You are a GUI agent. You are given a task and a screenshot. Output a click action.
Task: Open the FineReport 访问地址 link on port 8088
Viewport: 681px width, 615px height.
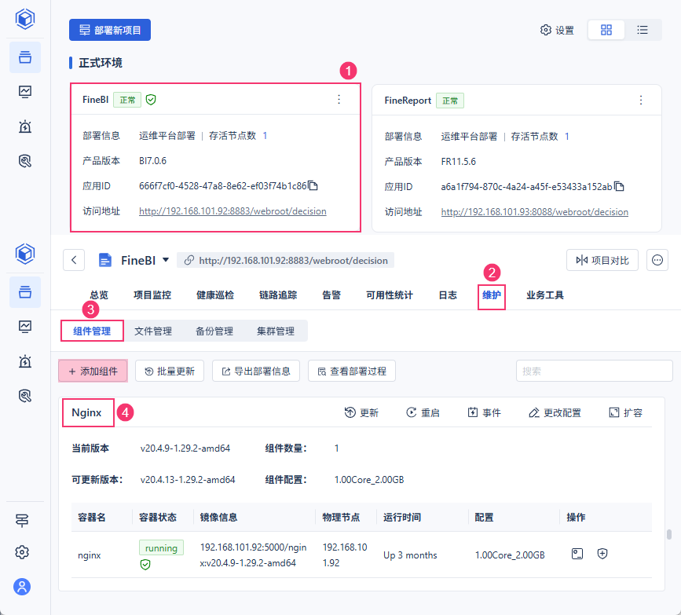click(535, 212)
